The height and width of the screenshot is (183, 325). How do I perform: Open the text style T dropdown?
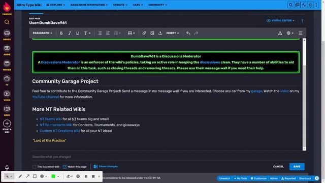click(x=87, y=33)
